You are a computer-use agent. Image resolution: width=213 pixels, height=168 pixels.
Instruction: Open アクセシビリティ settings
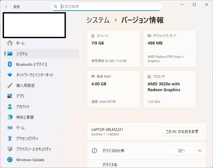point(28,138)
